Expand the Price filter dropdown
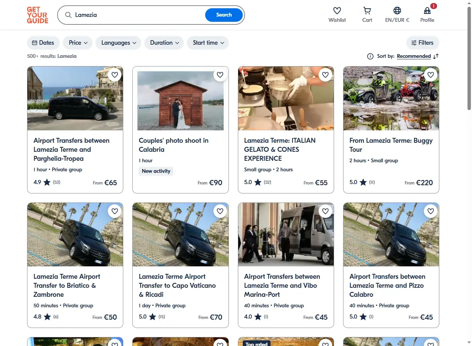The image size is (472, 346). 78,43
